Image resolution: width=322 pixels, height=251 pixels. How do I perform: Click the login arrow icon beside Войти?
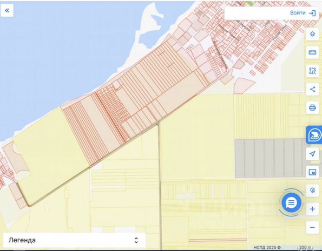(x=312, y=13)
